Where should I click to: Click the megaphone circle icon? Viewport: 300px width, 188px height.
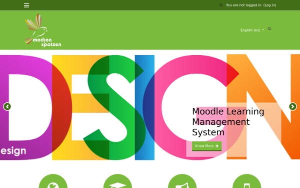point(182,181)
